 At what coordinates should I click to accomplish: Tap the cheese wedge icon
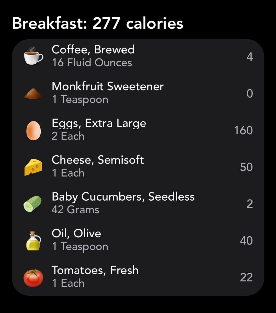coord(33,167)
